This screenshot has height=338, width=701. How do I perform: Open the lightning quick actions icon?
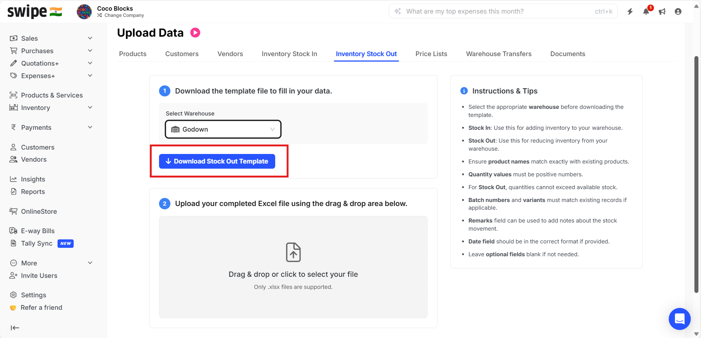pos(630,12)
